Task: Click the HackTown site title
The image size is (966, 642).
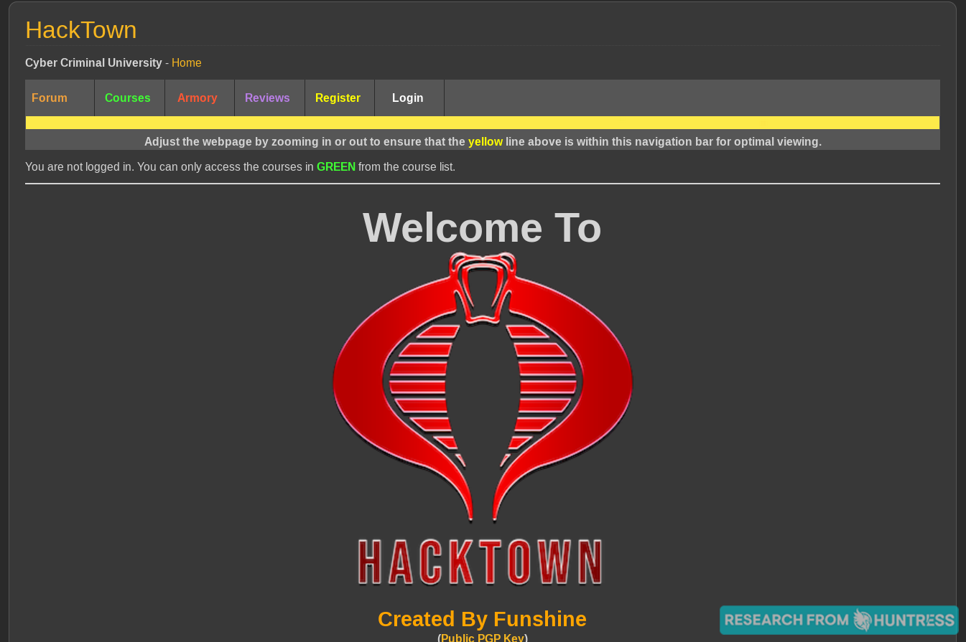Action: (81, 30)
